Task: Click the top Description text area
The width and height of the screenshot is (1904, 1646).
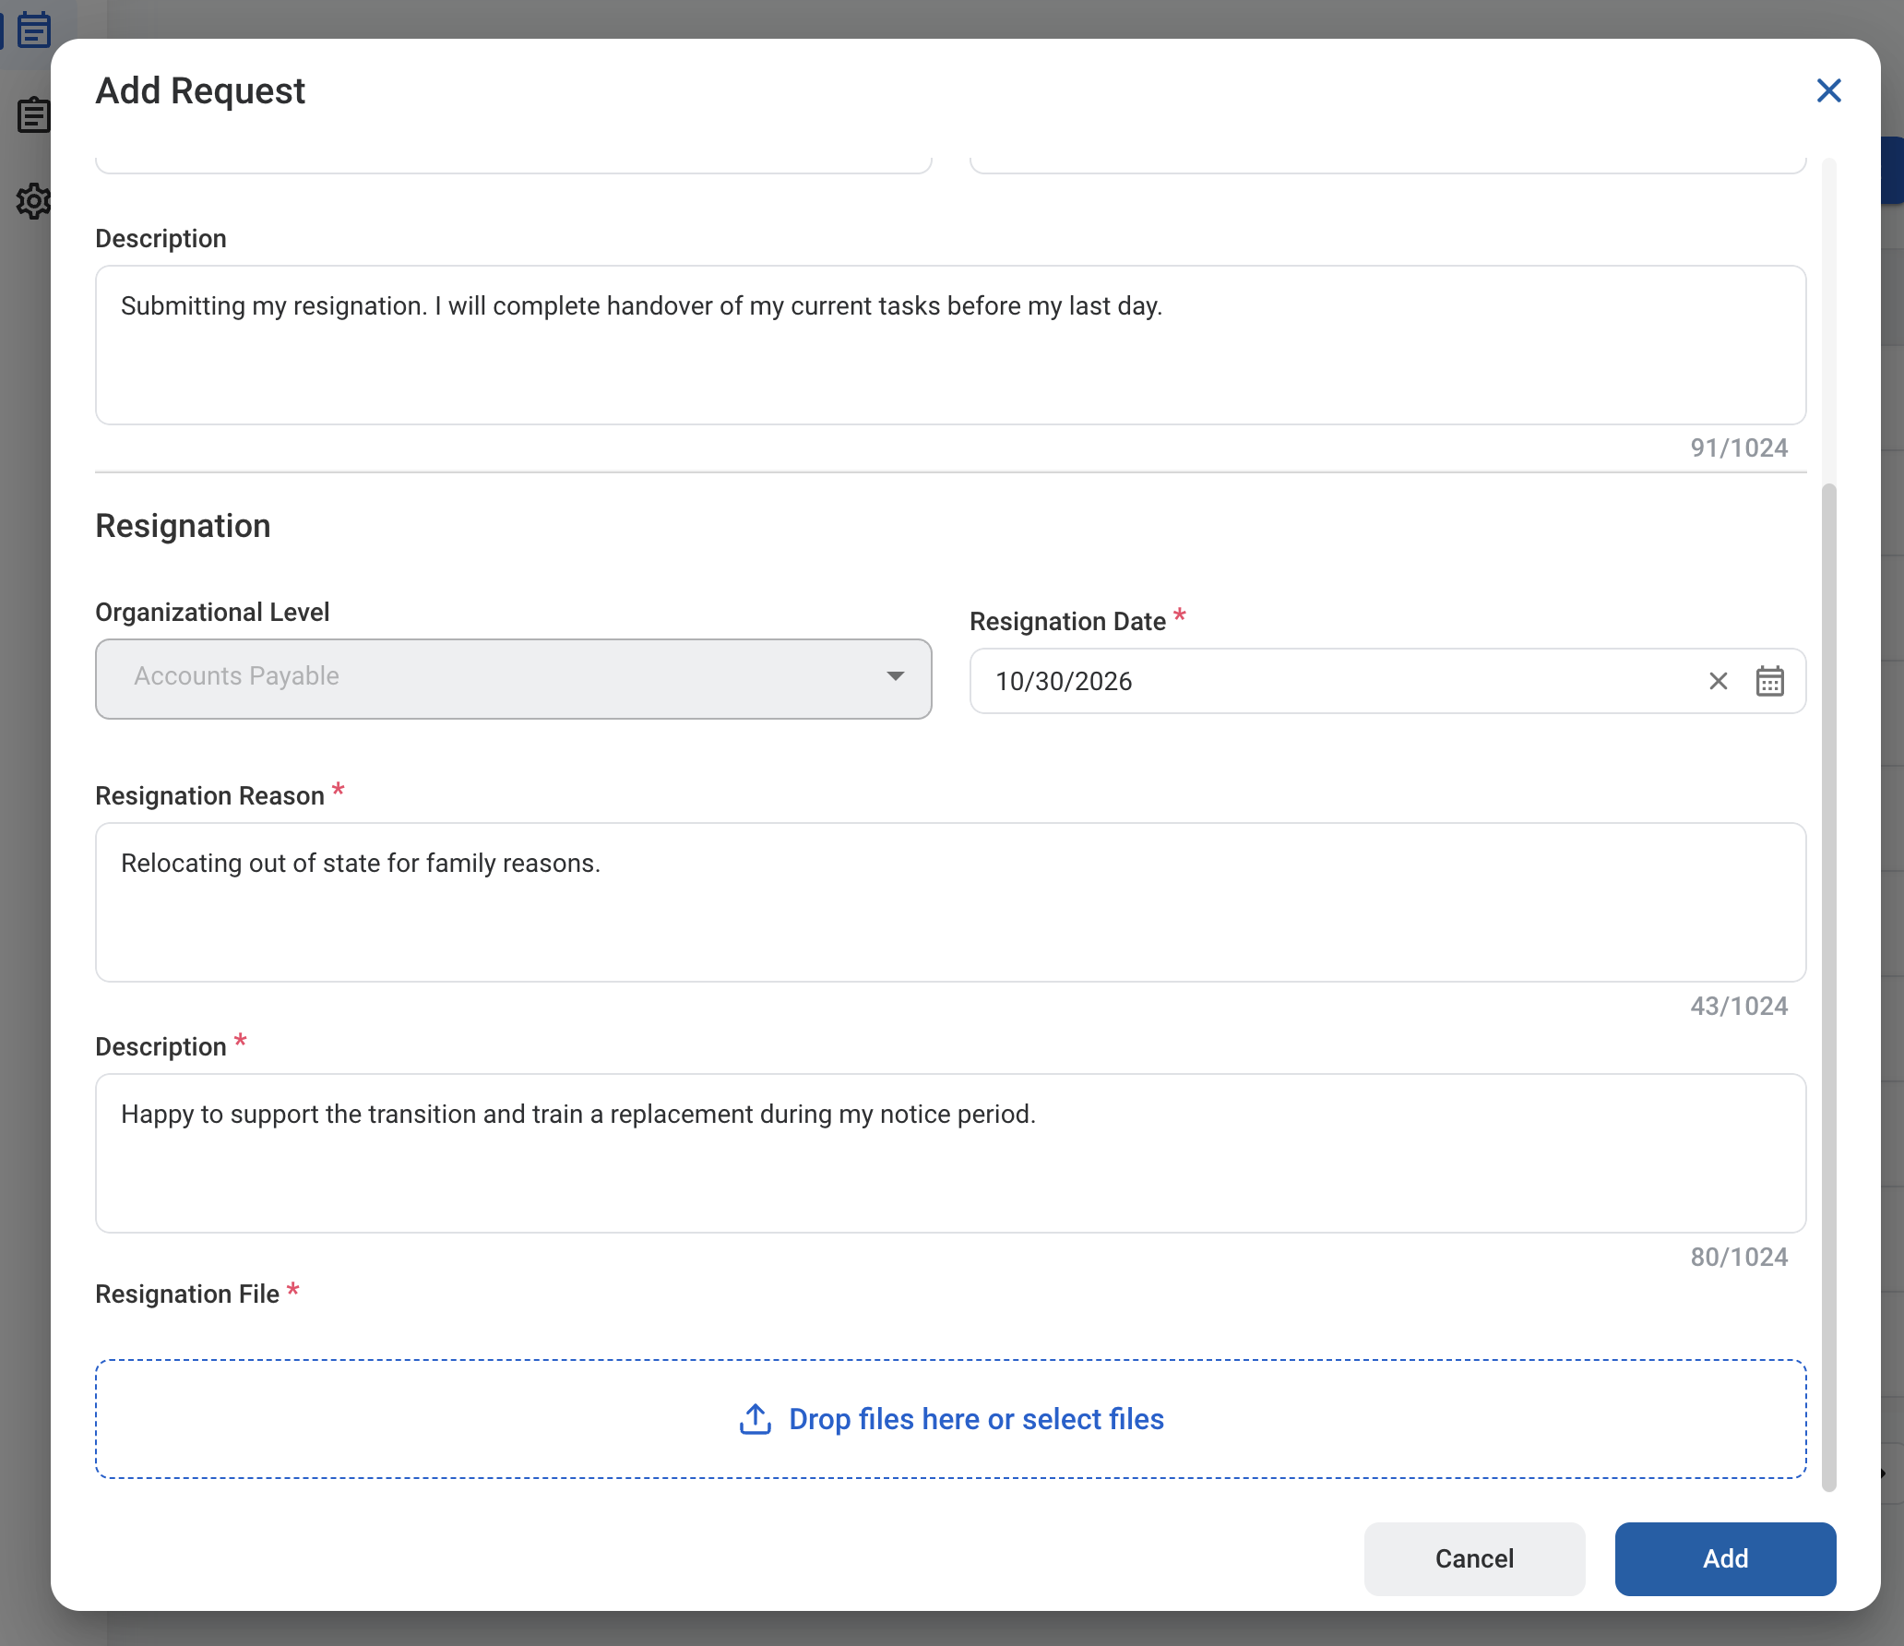Action: [x=950, y=345]
